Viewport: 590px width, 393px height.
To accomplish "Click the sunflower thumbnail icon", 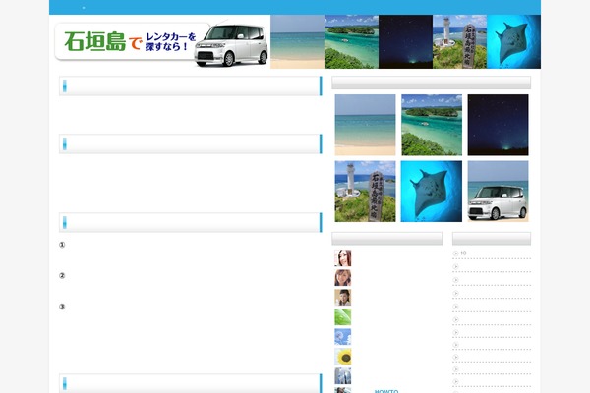I will tap(343, 357).
